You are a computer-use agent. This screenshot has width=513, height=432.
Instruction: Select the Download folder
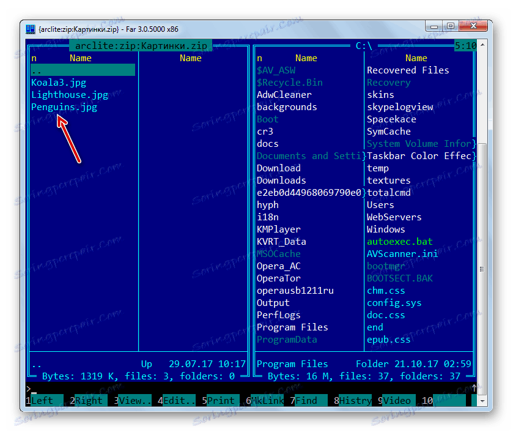(279, 168)
